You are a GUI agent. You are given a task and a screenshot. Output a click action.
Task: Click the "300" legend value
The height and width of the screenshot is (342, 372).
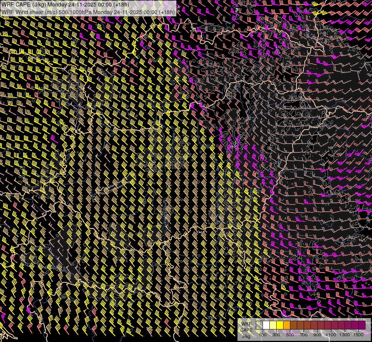(276, 335)
